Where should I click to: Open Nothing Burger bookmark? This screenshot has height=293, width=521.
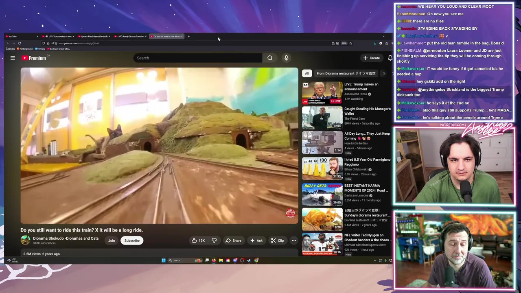[x=25, y=49]
